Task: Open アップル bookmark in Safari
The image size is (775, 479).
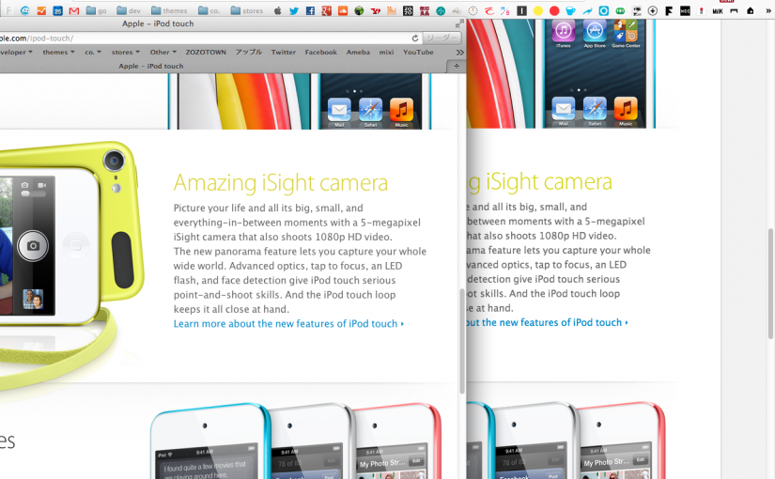Action: coord(249,52)
